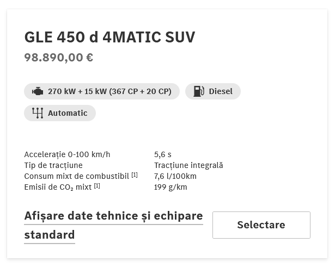335x268 pixels.
Task: Click the 7,6 l/100km consumption value
Action: point(175,176)
